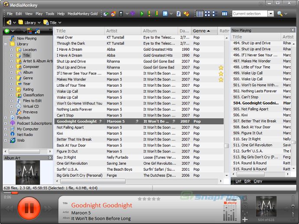Click the track list horizontal scrollbar
The image size is (299, 224).
pyautogui.click(x=93, y=181)
